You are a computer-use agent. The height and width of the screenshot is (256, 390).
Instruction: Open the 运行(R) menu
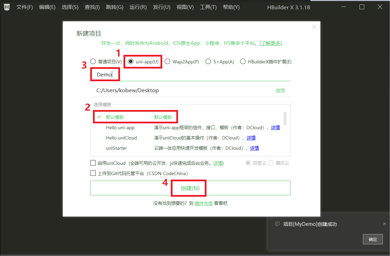(x=138, y=7)
